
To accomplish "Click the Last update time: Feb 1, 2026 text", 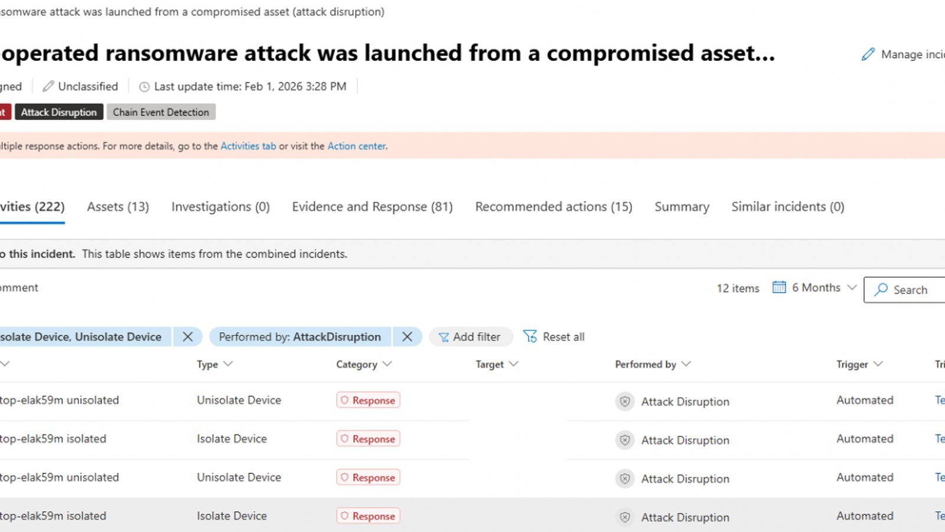I will coord(250,86).
